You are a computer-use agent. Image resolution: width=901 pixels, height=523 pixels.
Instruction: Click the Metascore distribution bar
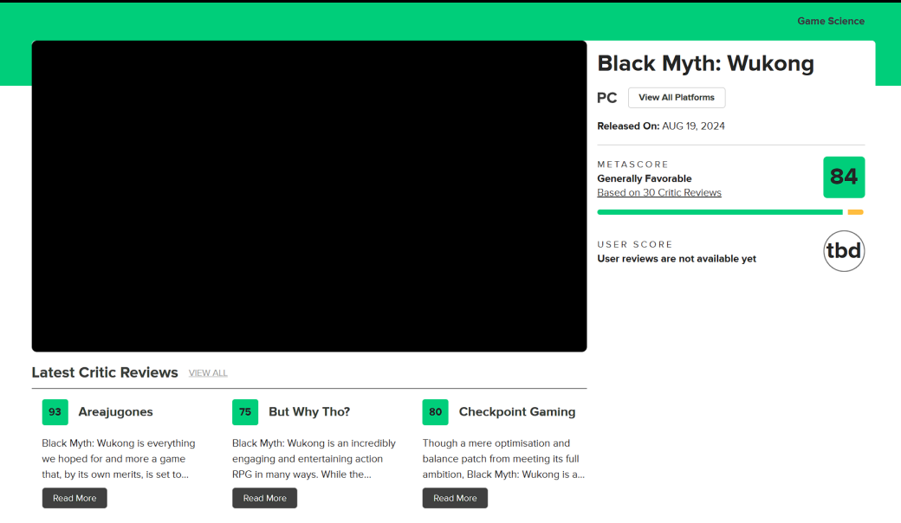[730, 212]
